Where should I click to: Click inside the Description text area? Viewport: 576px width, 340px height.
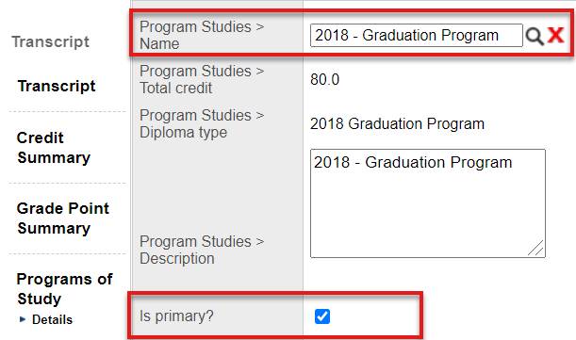[428, 203]
